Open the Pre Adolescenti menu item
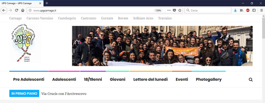 click(x=29, y=79)
